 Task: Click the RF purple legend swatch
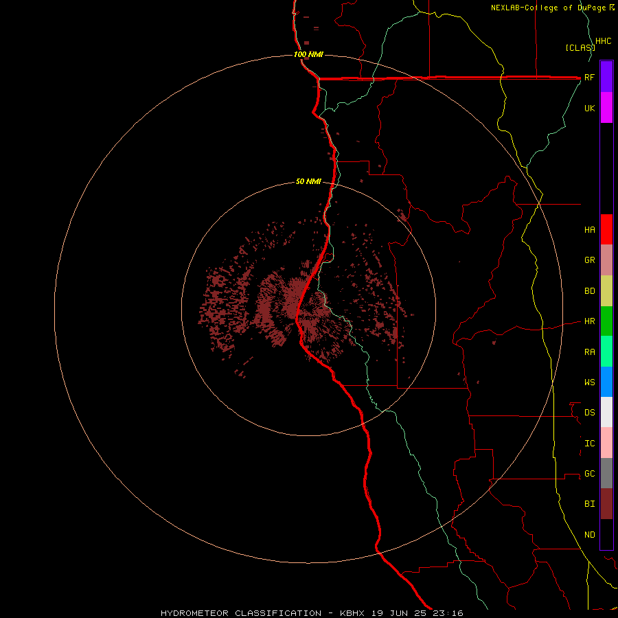606,76
